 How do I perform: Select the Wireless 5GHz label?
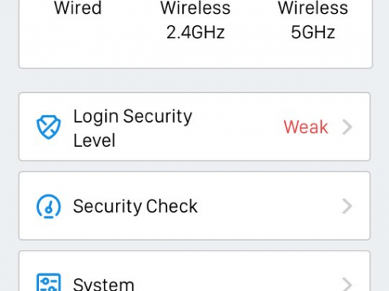click(x=313, y=20)
